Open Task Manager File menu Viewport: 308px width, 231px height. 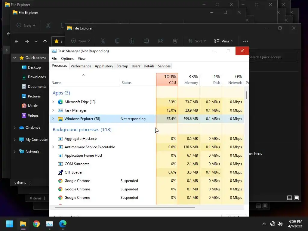tap(54, 59)
